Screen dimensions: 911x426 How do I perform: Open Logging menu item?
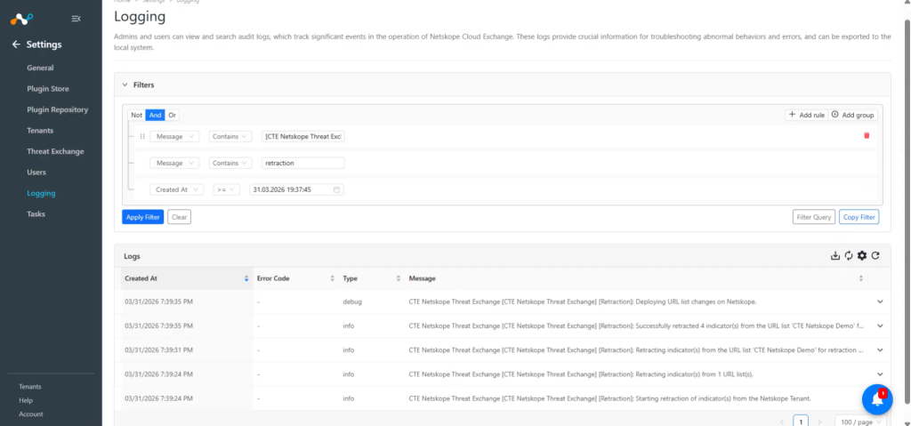pyautogui.click(x=41, y=194)
